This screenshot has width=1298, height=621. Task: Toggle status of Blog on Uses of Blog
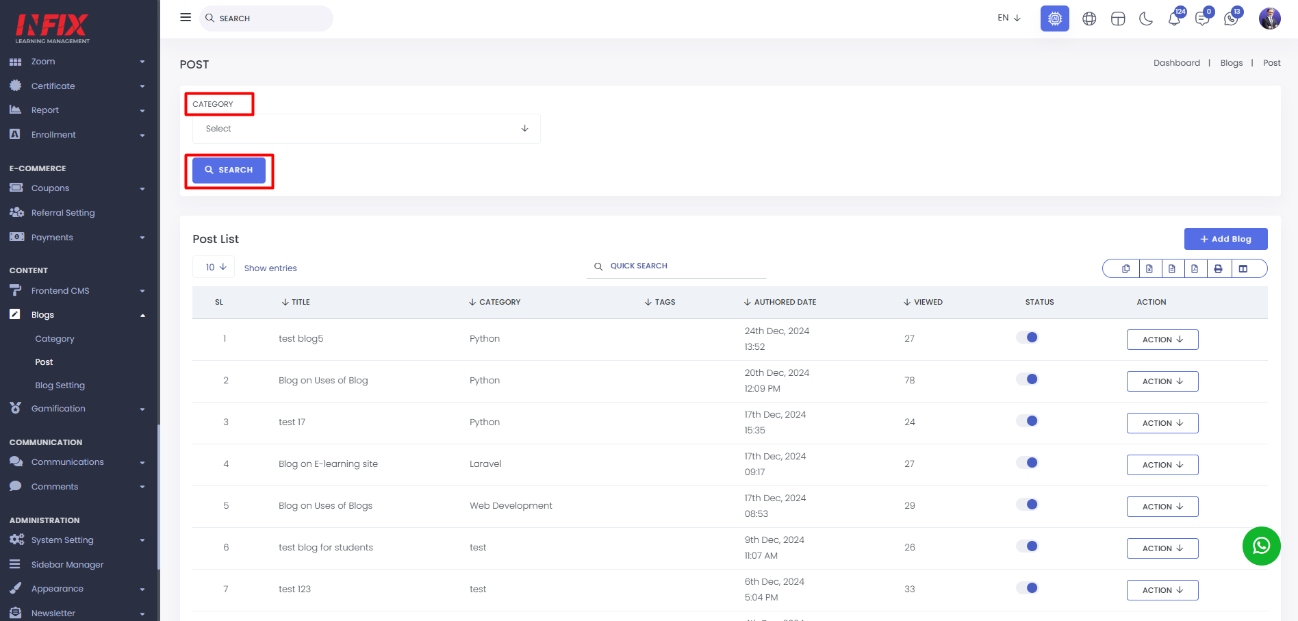click(1027, 379)
